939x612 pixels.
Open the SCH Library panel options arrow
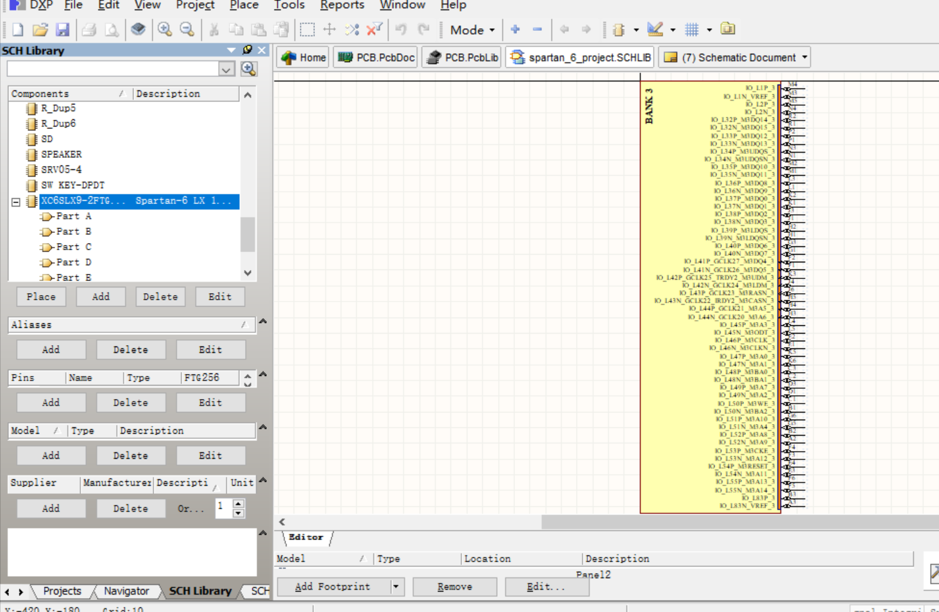[x=232, y=50]
